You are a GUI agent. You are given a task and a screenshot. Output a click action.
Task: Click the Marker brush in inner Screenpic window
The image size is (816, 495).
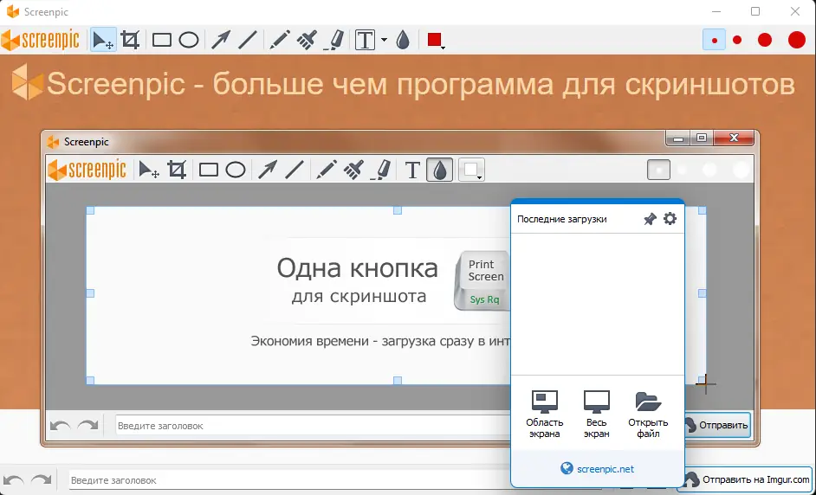pos(353,170)
